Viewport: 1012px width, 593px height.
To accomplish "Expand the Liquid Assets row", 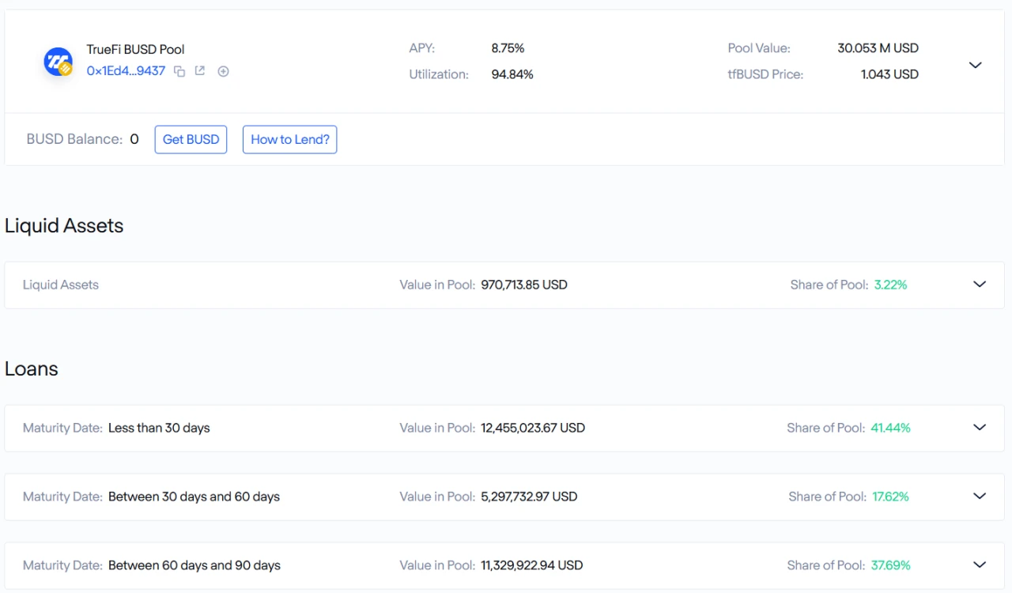I will (980, 285).
